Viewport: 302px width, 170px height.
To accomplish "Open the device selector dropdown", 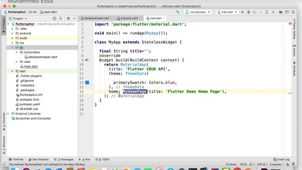I will [x=198, y=12].
